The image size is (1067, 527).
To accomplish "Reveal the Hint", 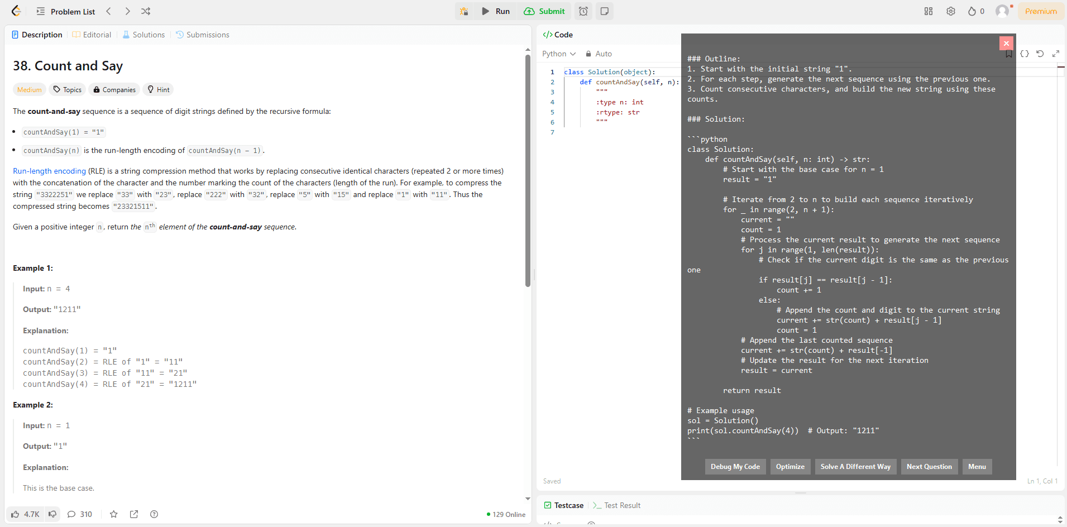I will coord(159,89).
